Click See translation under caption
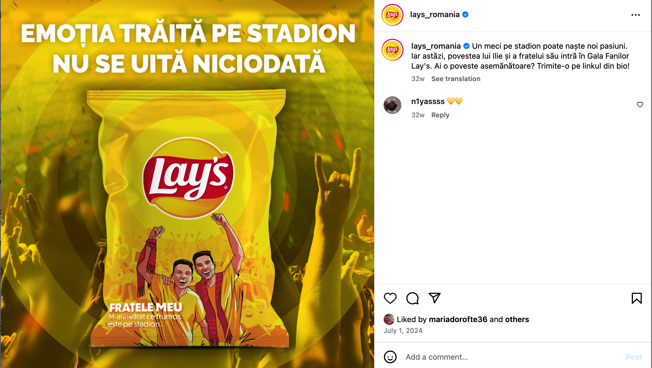This screenshot has height=368, width=652. point(456,79)
